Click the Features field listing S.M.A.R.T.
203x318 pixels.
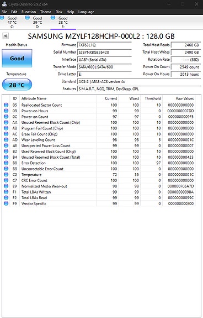[x=139, y=89]
